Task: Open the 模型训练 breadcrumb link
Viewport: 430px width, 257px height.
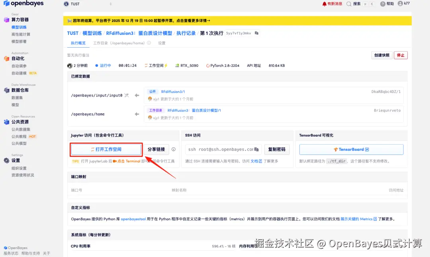Action: tap(92, 33)
